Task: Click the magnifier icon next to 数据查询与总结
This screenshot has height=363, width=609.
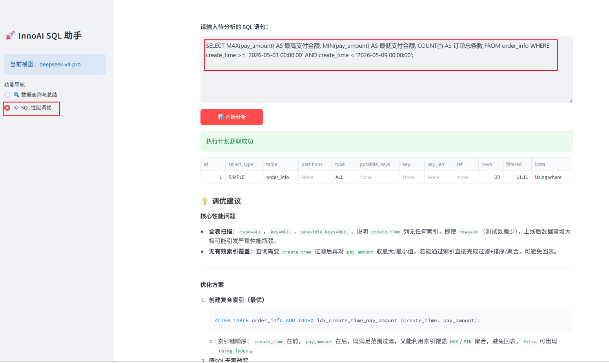Action: pyautogui.click(x=16, y=95)
